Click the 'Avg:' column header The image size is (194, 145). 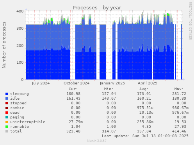pyautogui.click(x=144, y=89)
